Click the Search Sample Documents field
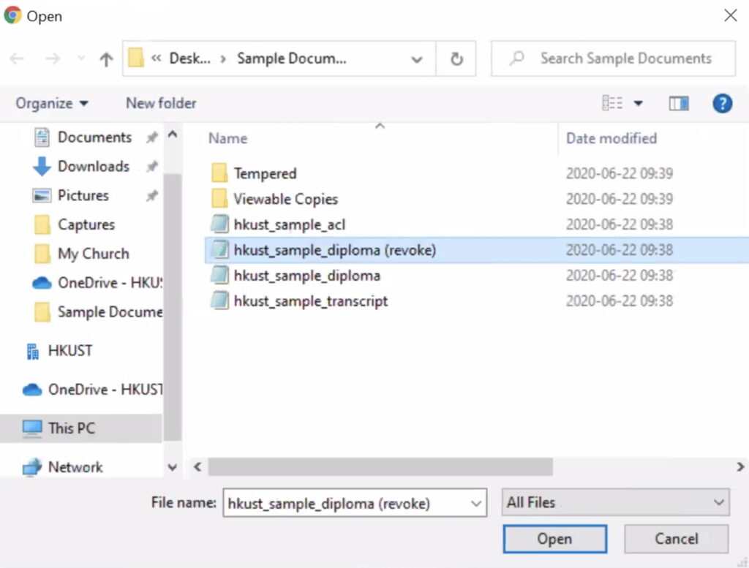This screenshot has height=568, width=749. pyautogui.click(x=625, y=59)
